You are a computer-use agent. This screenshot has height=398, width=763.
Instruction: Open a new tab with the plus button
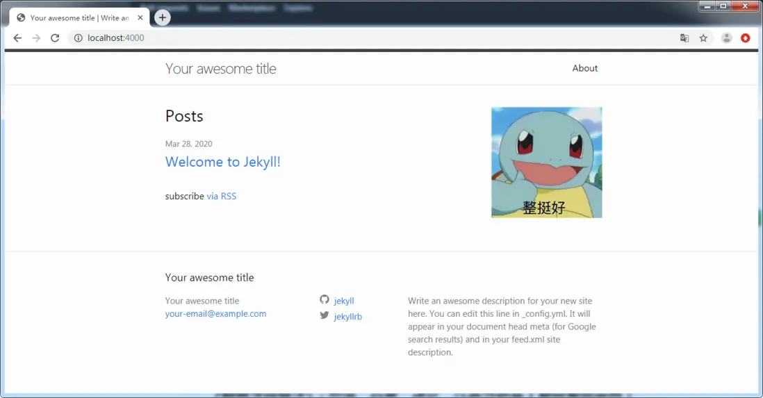pyautogui.click(x=163, y=17)
